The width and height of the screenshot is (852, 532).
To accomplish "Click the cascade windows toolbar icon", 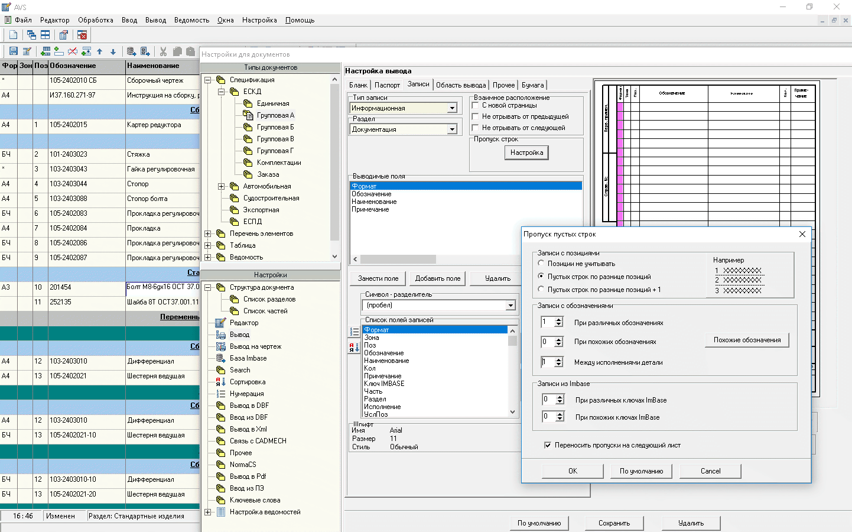I will tap(31, 35).
